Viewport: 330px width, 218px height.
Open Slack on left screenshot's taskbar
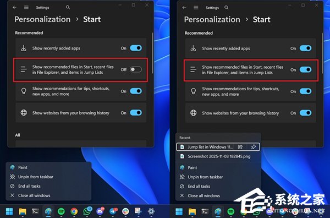click(x=125, y=211)
